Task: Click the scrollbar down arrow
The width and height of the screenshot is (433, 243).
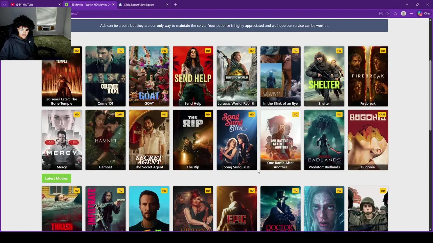Action: (430, 229)
